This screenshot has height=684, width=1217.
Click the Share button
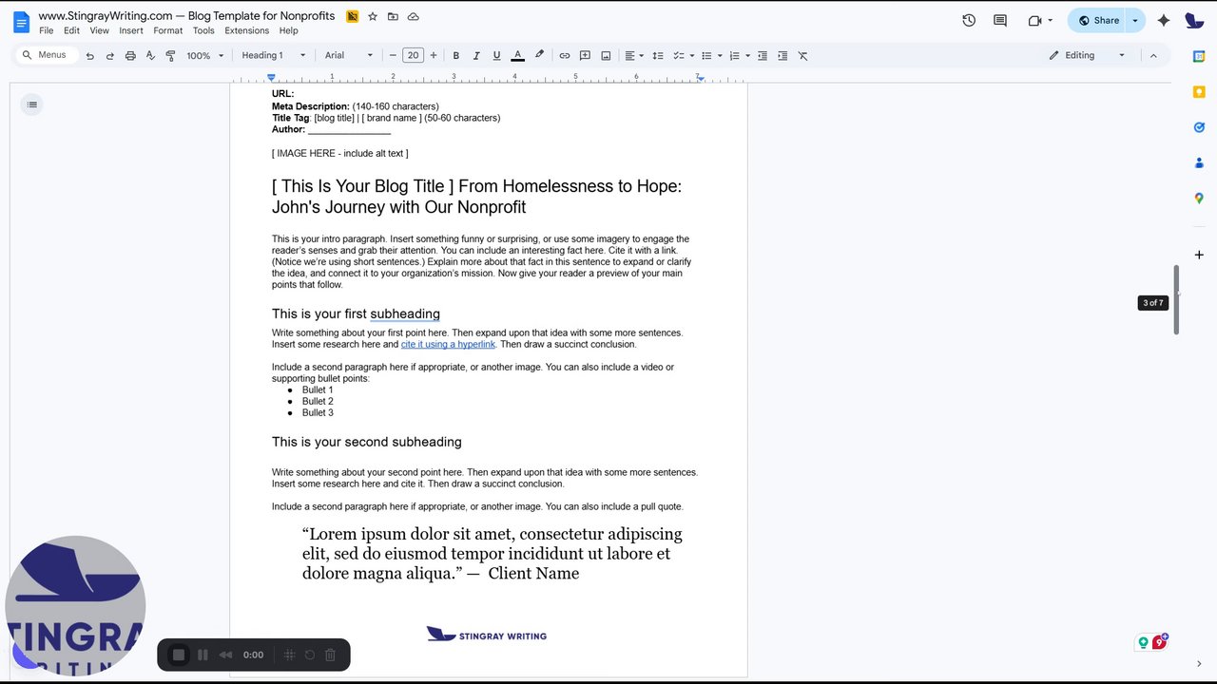(x=1098, y=20)
